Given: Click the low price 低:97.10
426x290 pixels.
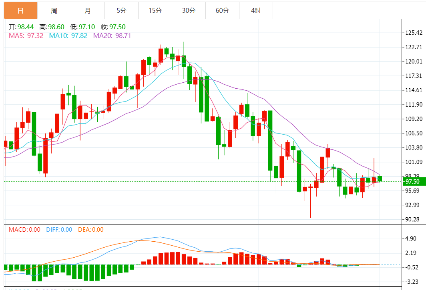Looking at the screenshot, I should (x=82, y=27).
